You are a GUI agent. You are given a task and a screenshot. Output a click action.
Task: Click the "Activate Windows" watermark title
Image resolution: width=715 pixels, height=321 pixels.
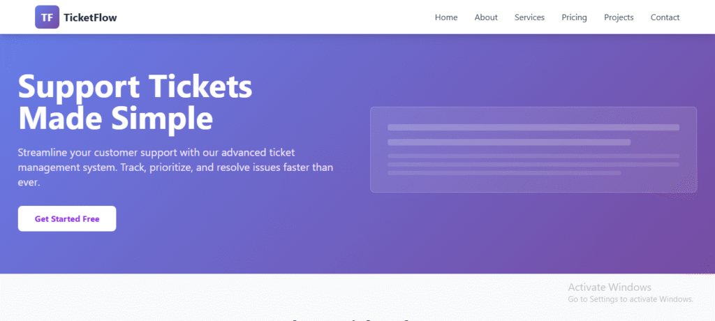[x=610, y=287]
